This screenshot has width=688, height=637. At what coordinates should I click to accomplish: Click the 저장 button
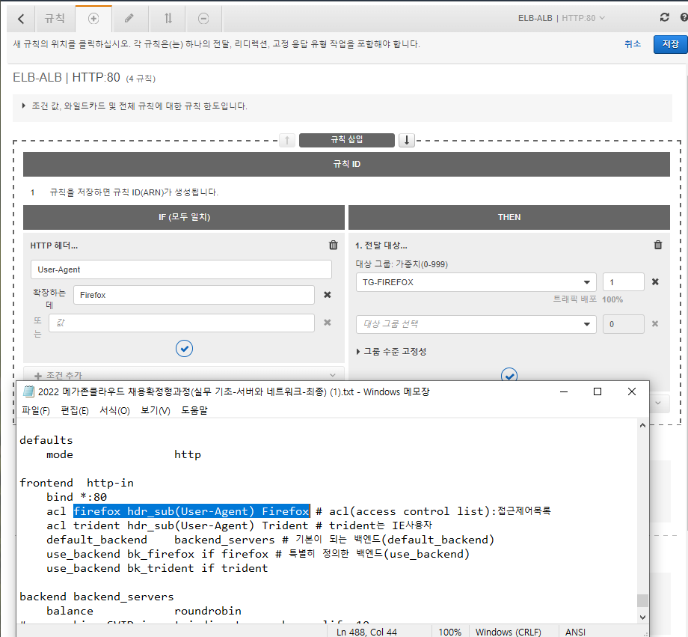tap(669, 44)
